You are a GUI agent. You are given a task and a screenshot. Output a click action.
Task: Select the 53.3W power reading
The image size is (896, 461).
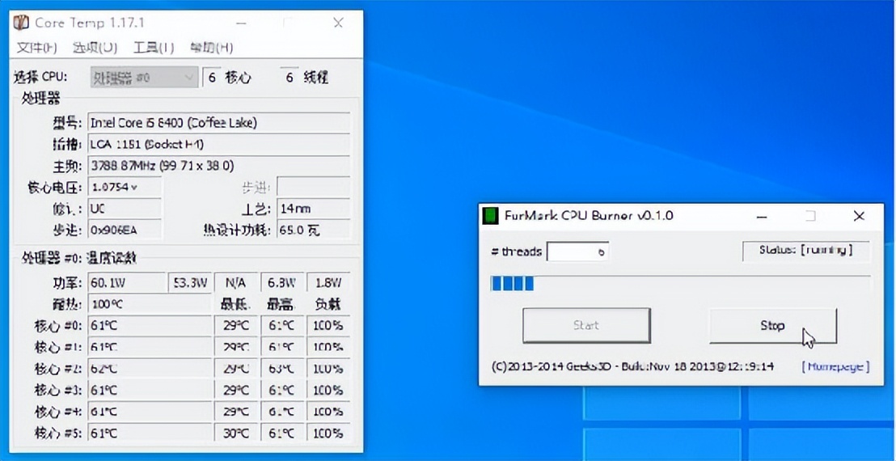point(190,282)
